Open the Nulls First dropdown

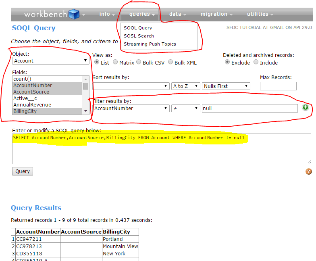point(226,86)
